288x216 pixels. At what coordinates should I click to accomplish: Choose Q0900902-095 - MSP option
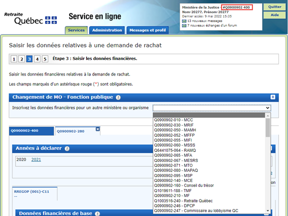[209, 175]
